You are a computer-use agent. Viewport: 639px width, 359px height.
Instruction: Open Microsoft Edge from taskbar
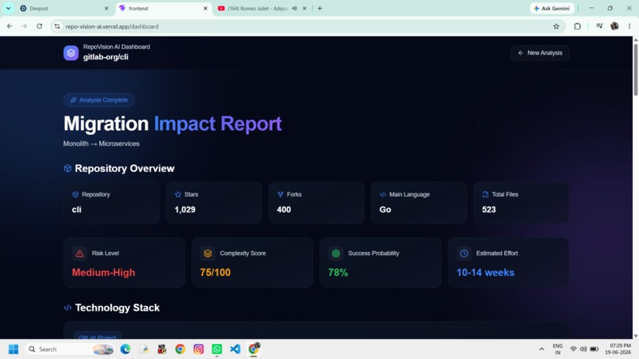(x=125, y=349)
